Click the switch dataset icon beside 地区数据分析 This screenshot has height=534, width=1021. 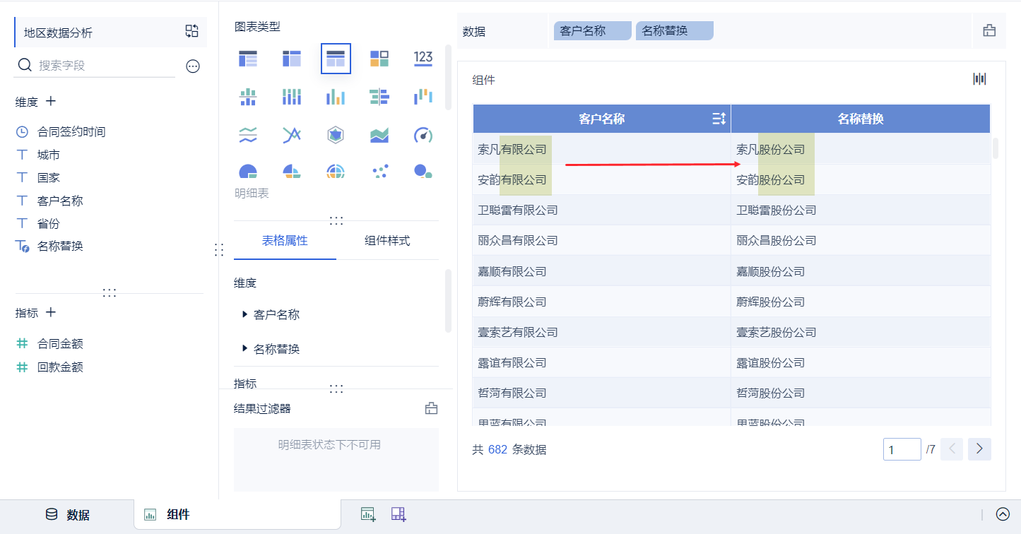point(192,31)
